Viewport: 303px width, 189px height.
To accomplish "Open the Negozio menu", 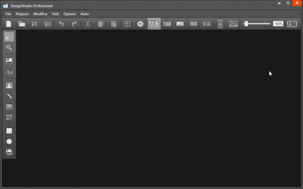I will (x=22, y=14).
